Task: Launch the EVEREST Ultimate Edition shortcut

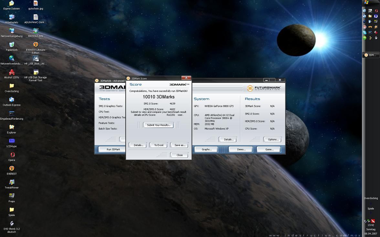Action: pos(36,48)
